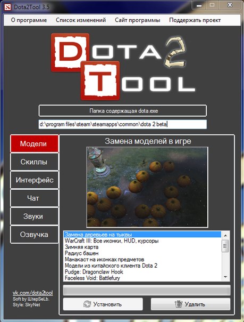Click the Dota 2 folder path field
The image size is (244, 322).
(x=123, y=124)
